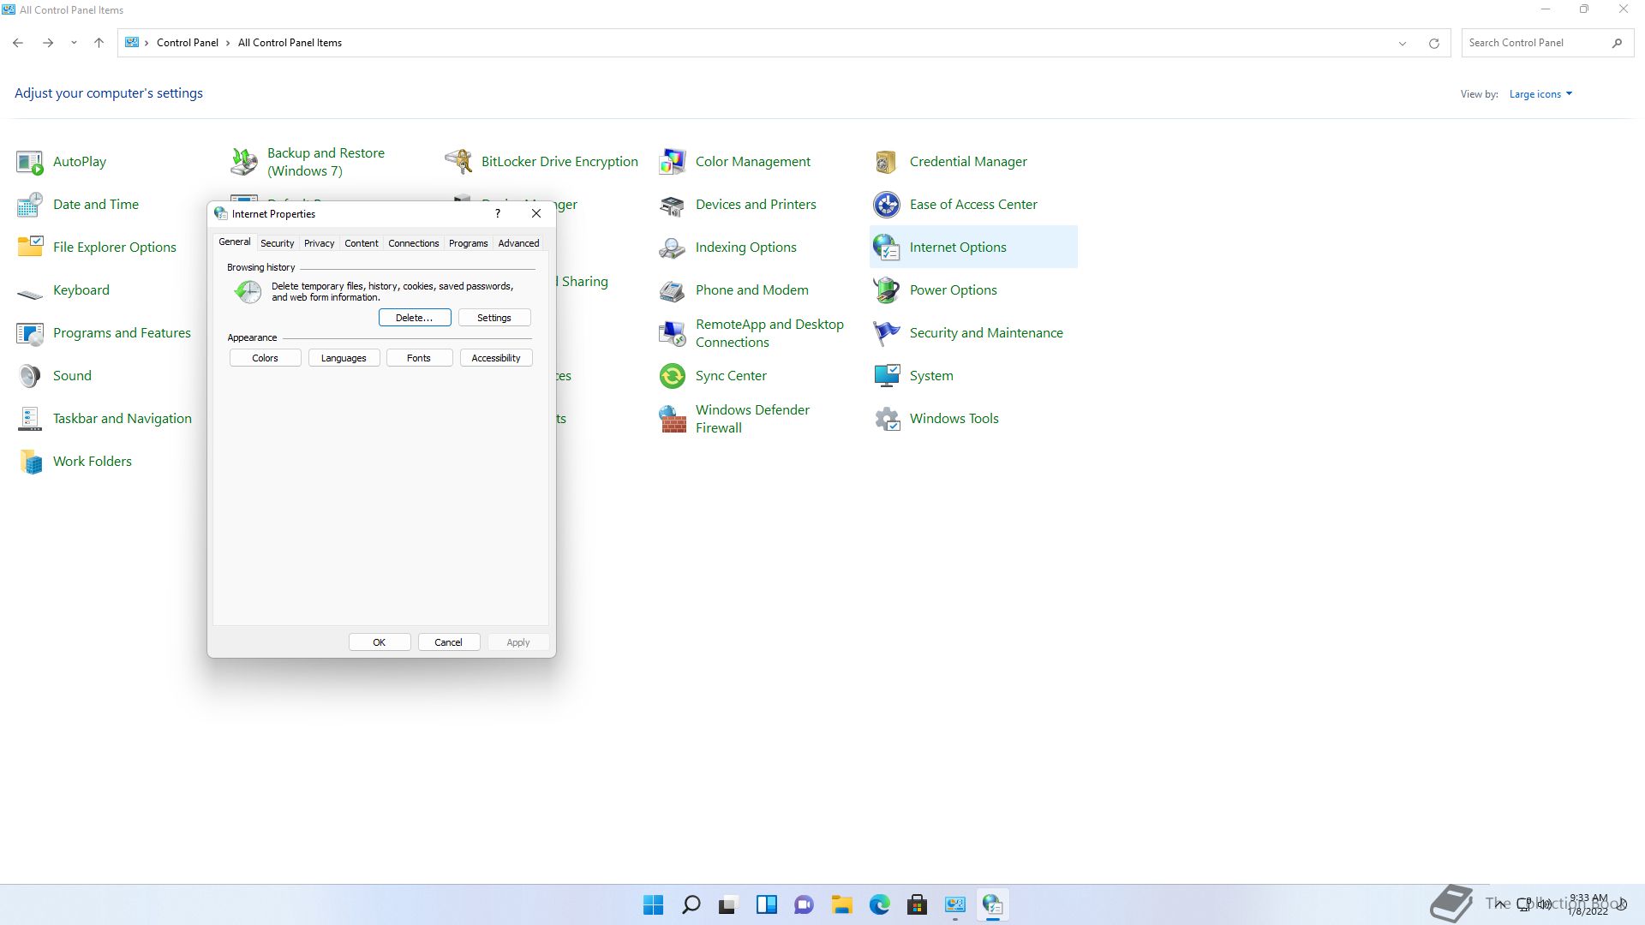This screenshot has height=925, width=1645.
Task: Open the Work Folders icon
Action: pos(30,462)
